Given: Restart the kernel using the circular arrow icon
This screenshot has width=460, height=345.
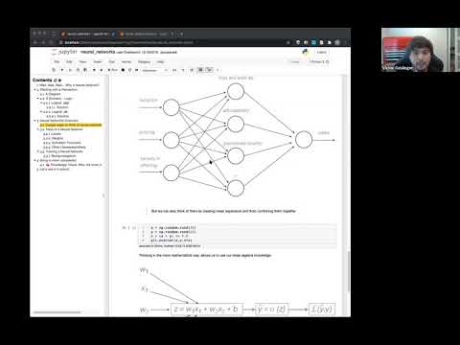Looking at the screenshot, I should click(129, 70).
